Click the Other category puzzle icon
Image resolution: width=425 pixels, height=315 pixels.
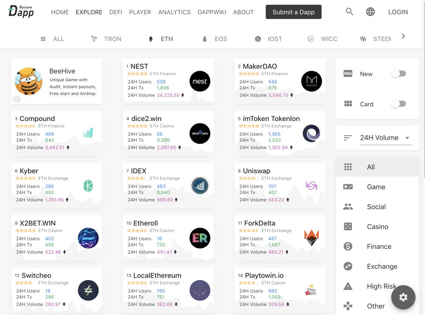coord(348,306)
